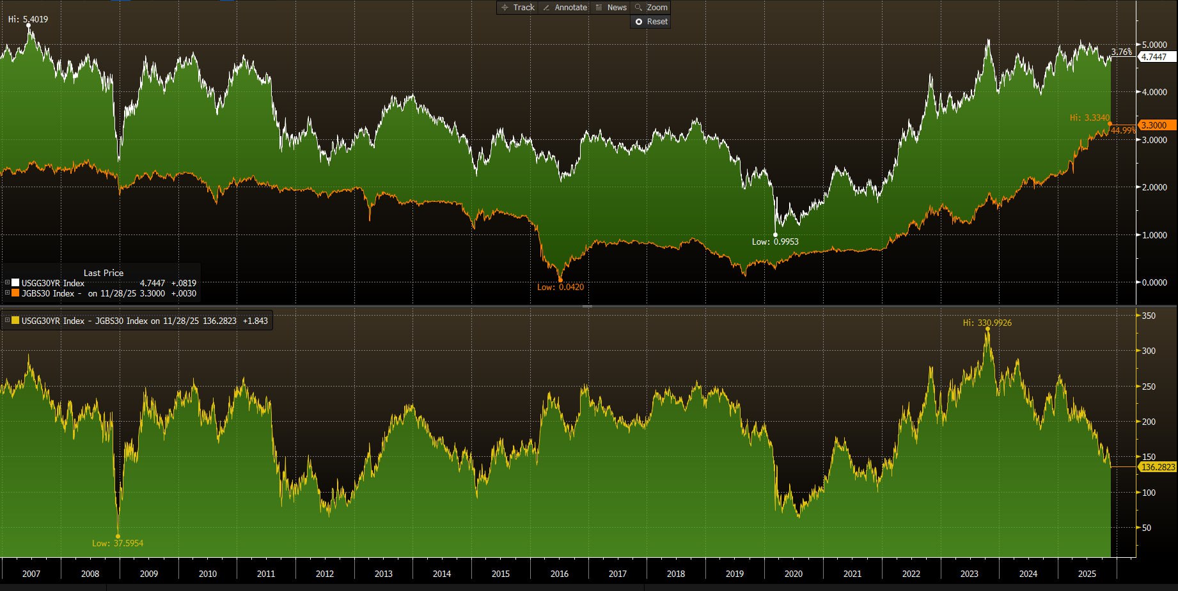Click the Reset circle icon

point(638,22)
